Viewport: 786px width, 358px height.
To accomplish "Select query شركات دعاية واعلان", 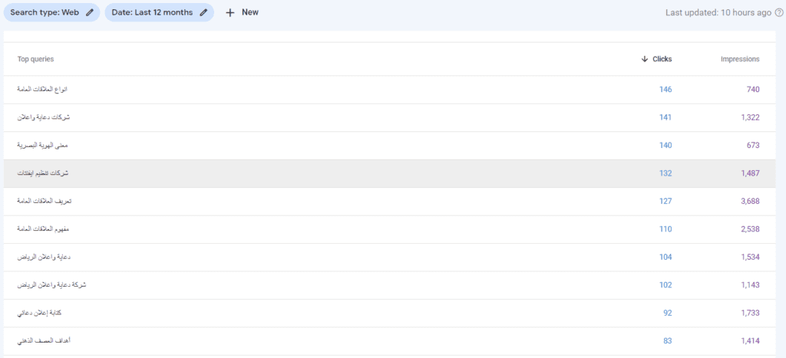I will (x=43, y=117).
